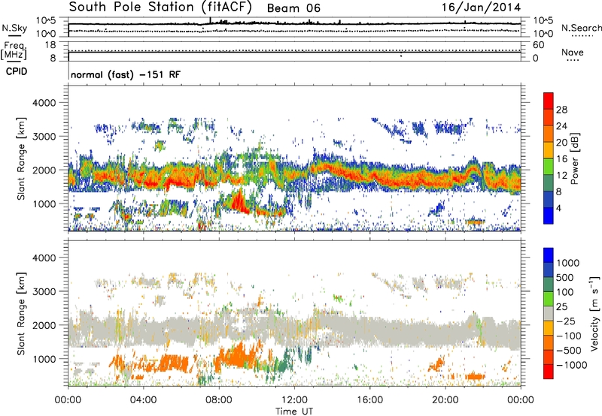Click the "18" frequency axis tick label

pos(50,45)
